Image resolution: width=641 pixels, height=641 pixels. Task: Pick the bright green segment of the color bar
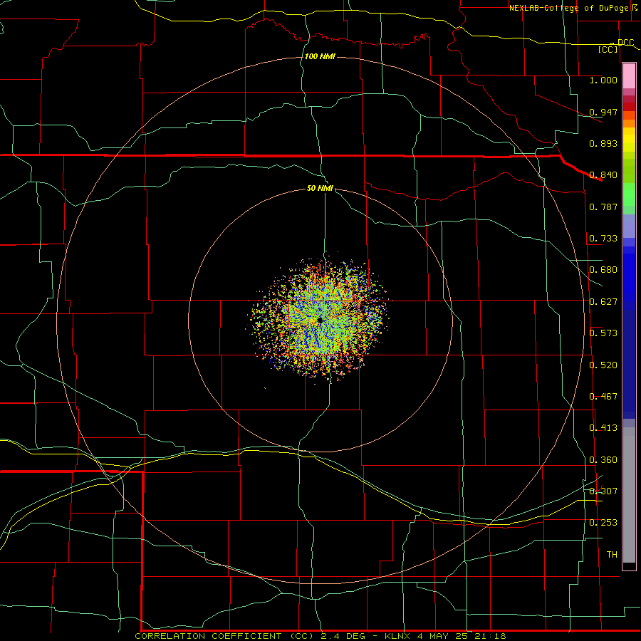(x=629, y=194)
